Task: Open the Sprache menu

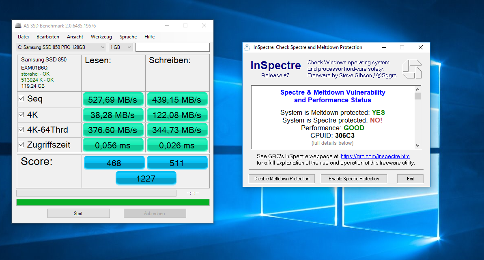Action: [128, 37]
